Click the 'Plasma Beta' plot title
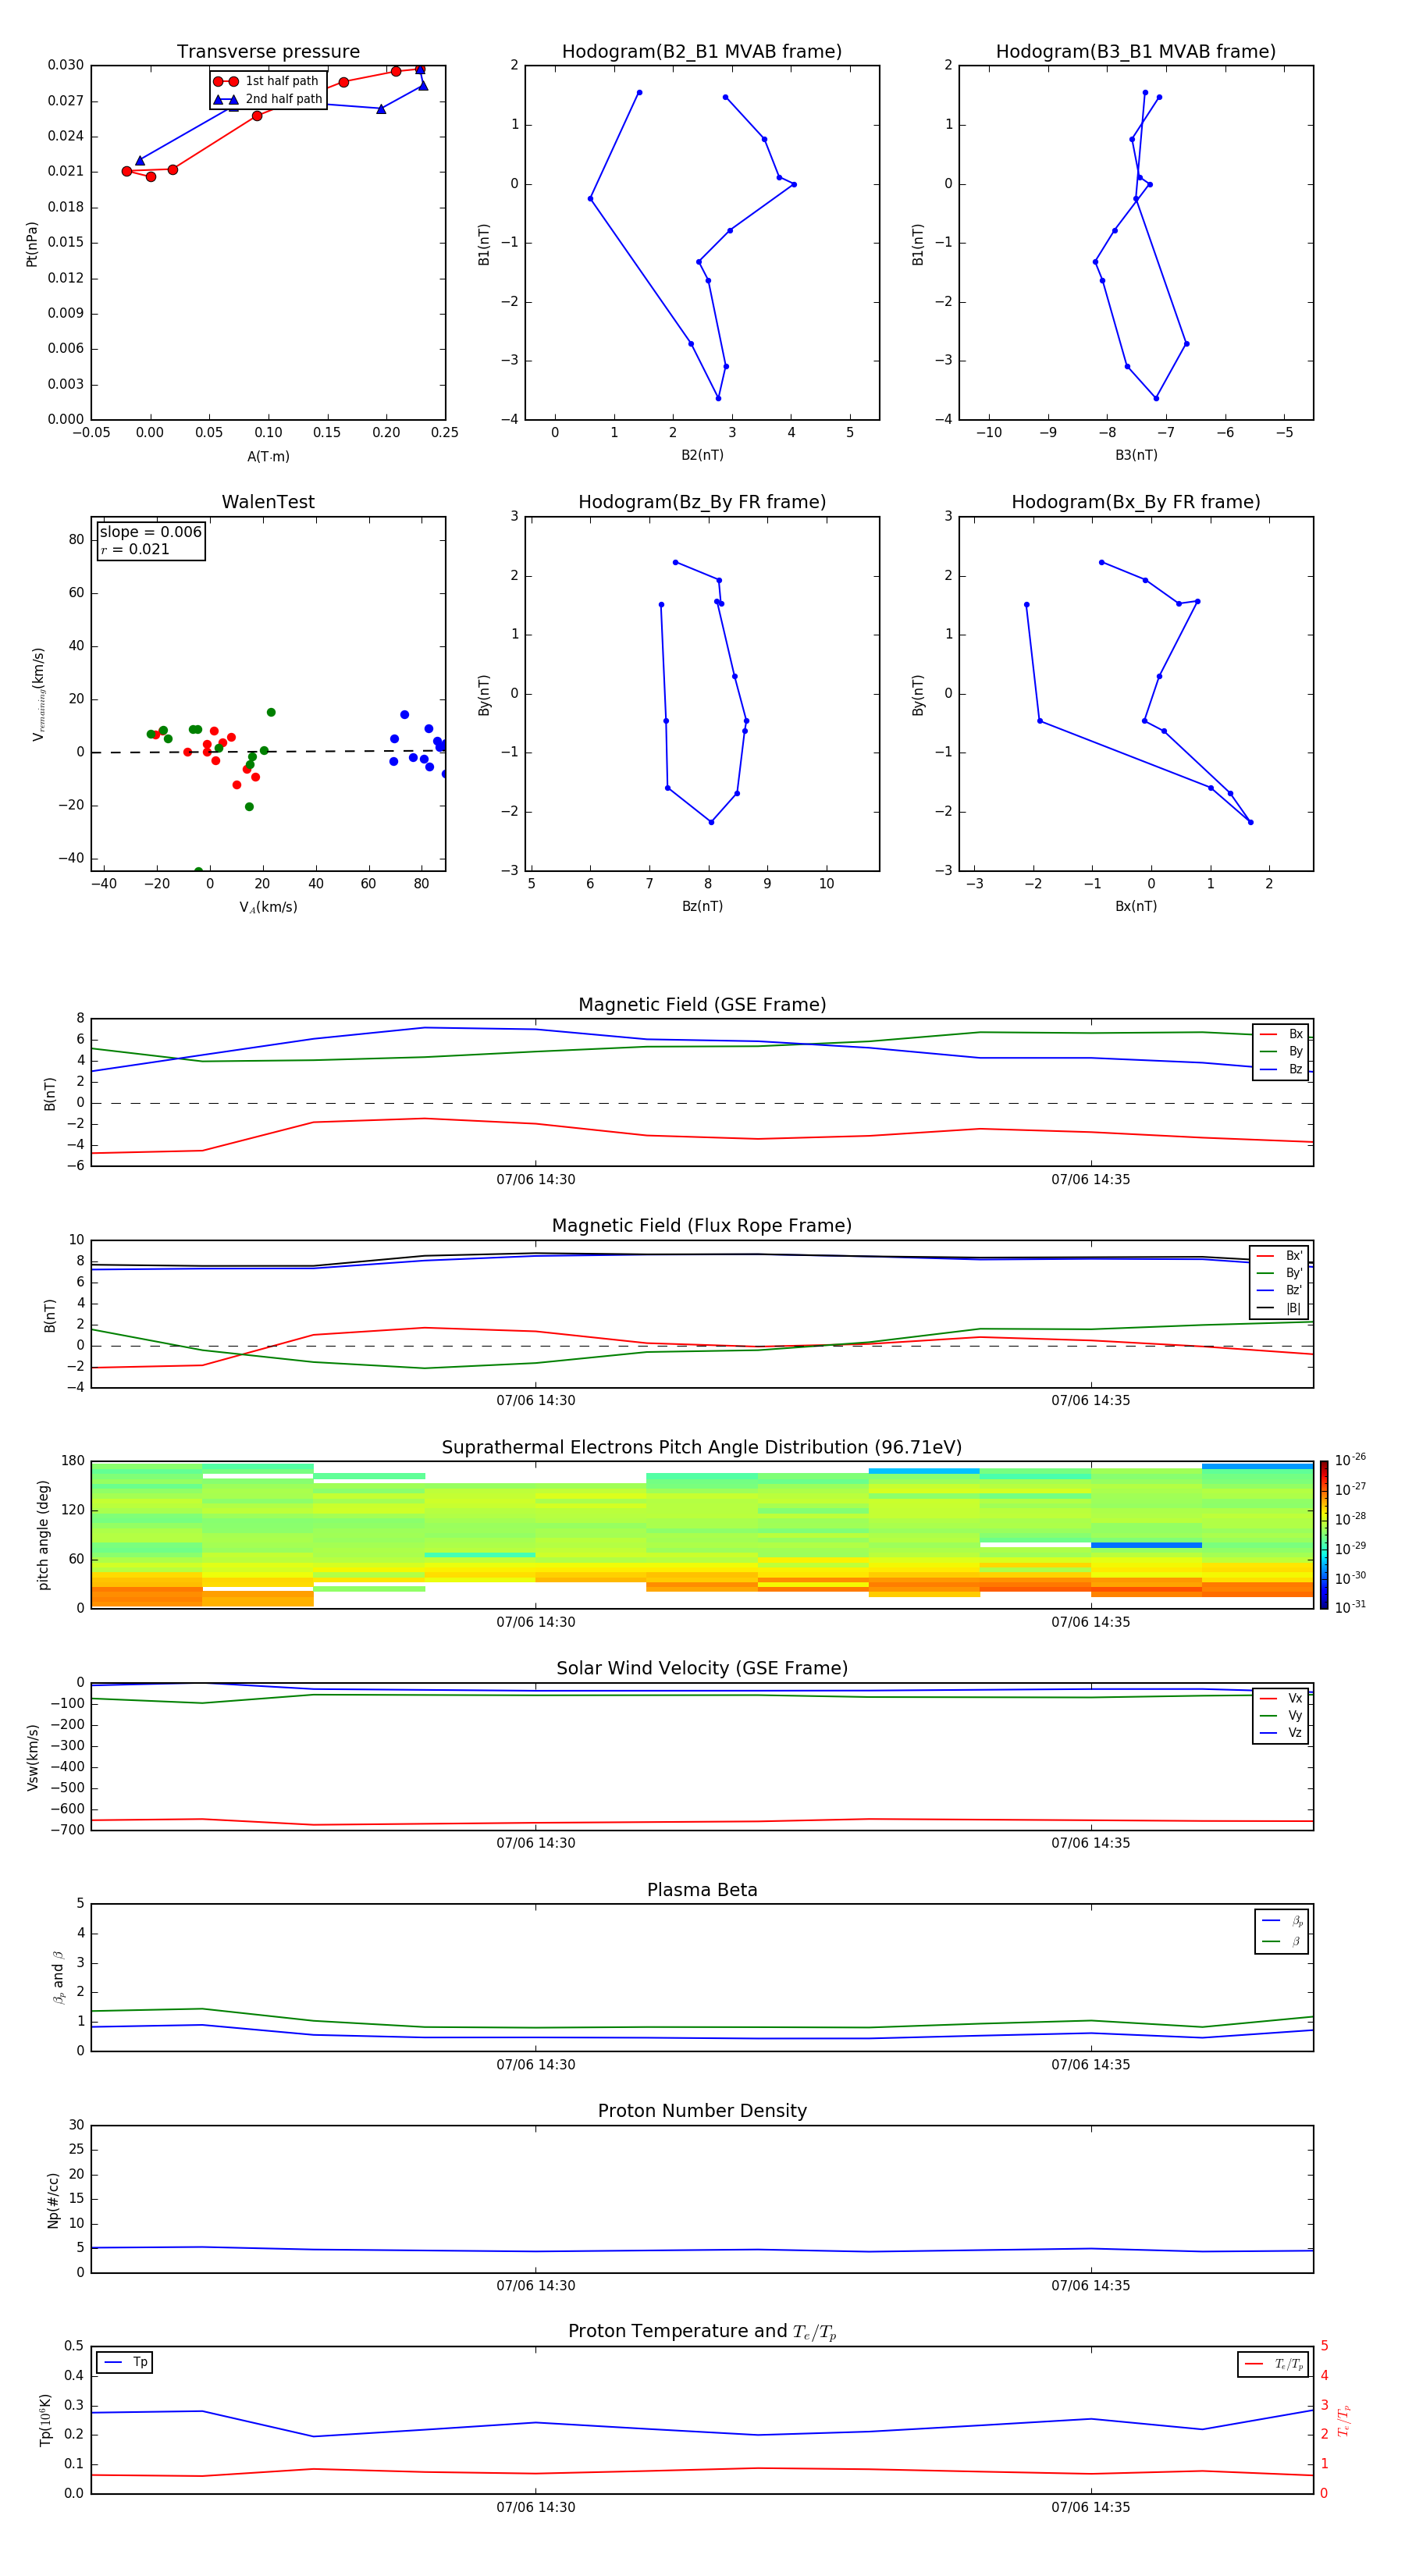Viewport: 1405px width, 2576px height. (702, 1891)
